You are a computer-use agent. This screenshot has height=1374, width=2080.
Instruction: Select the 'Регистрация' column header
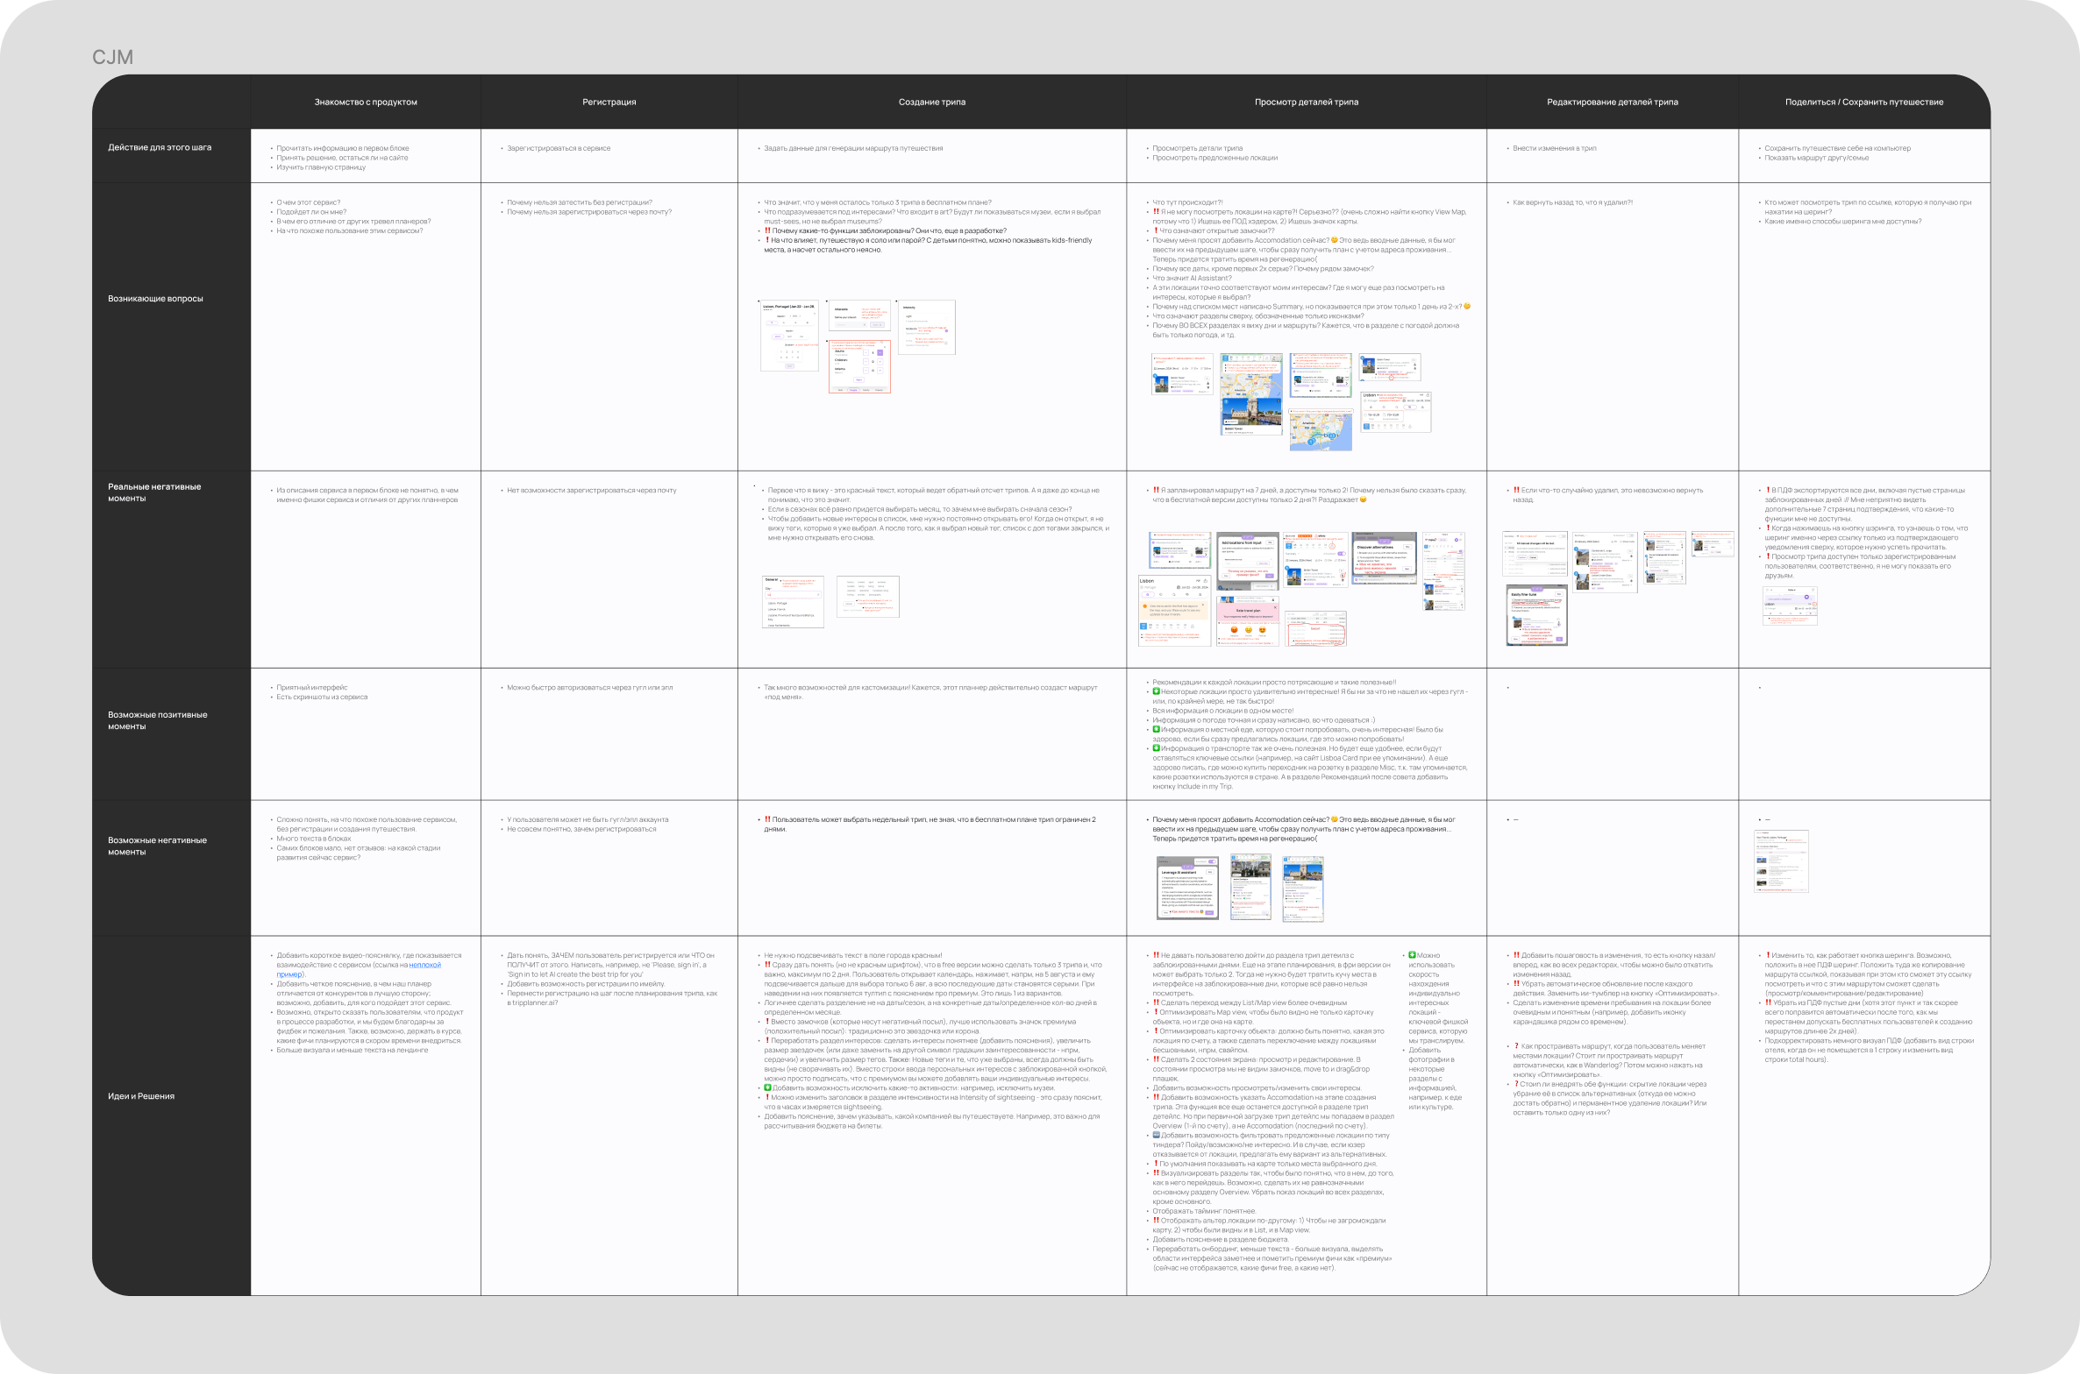coord(609,103)
